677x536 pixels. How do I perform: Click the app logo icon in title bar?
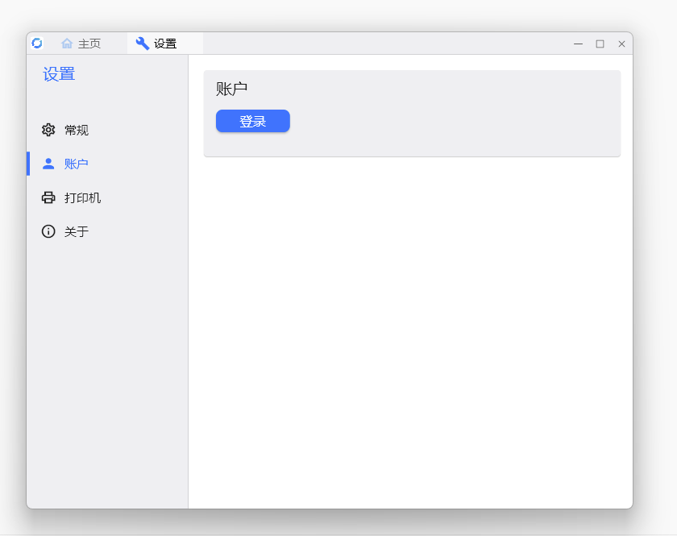point(37,44)
